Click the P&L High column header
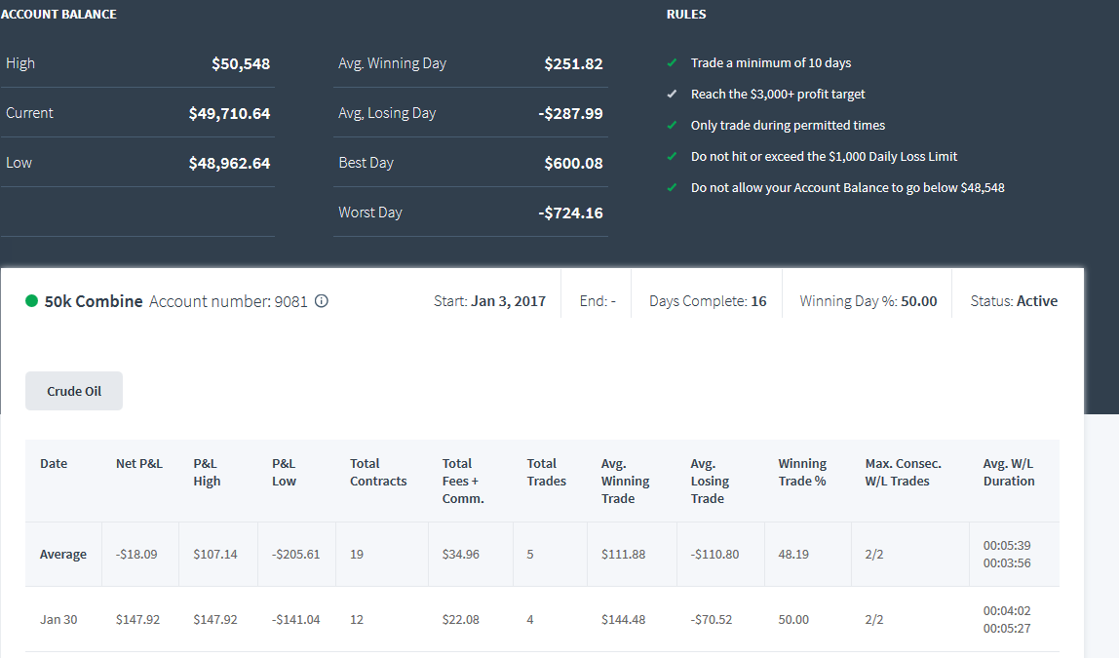1119x658 pixels. 207,472
